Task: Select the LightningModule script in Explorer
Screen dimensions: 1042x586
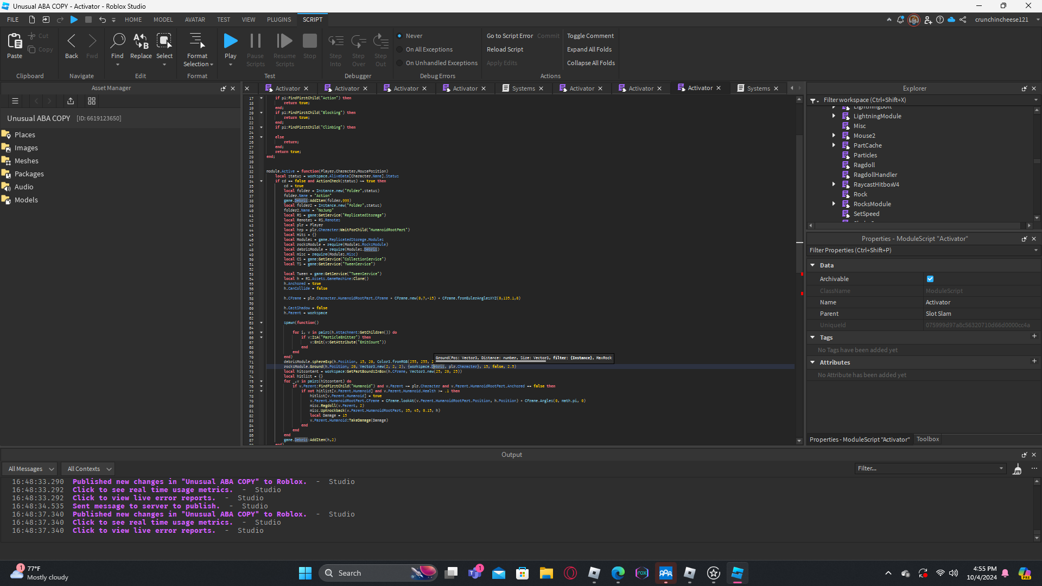Action: pos(877,116)
